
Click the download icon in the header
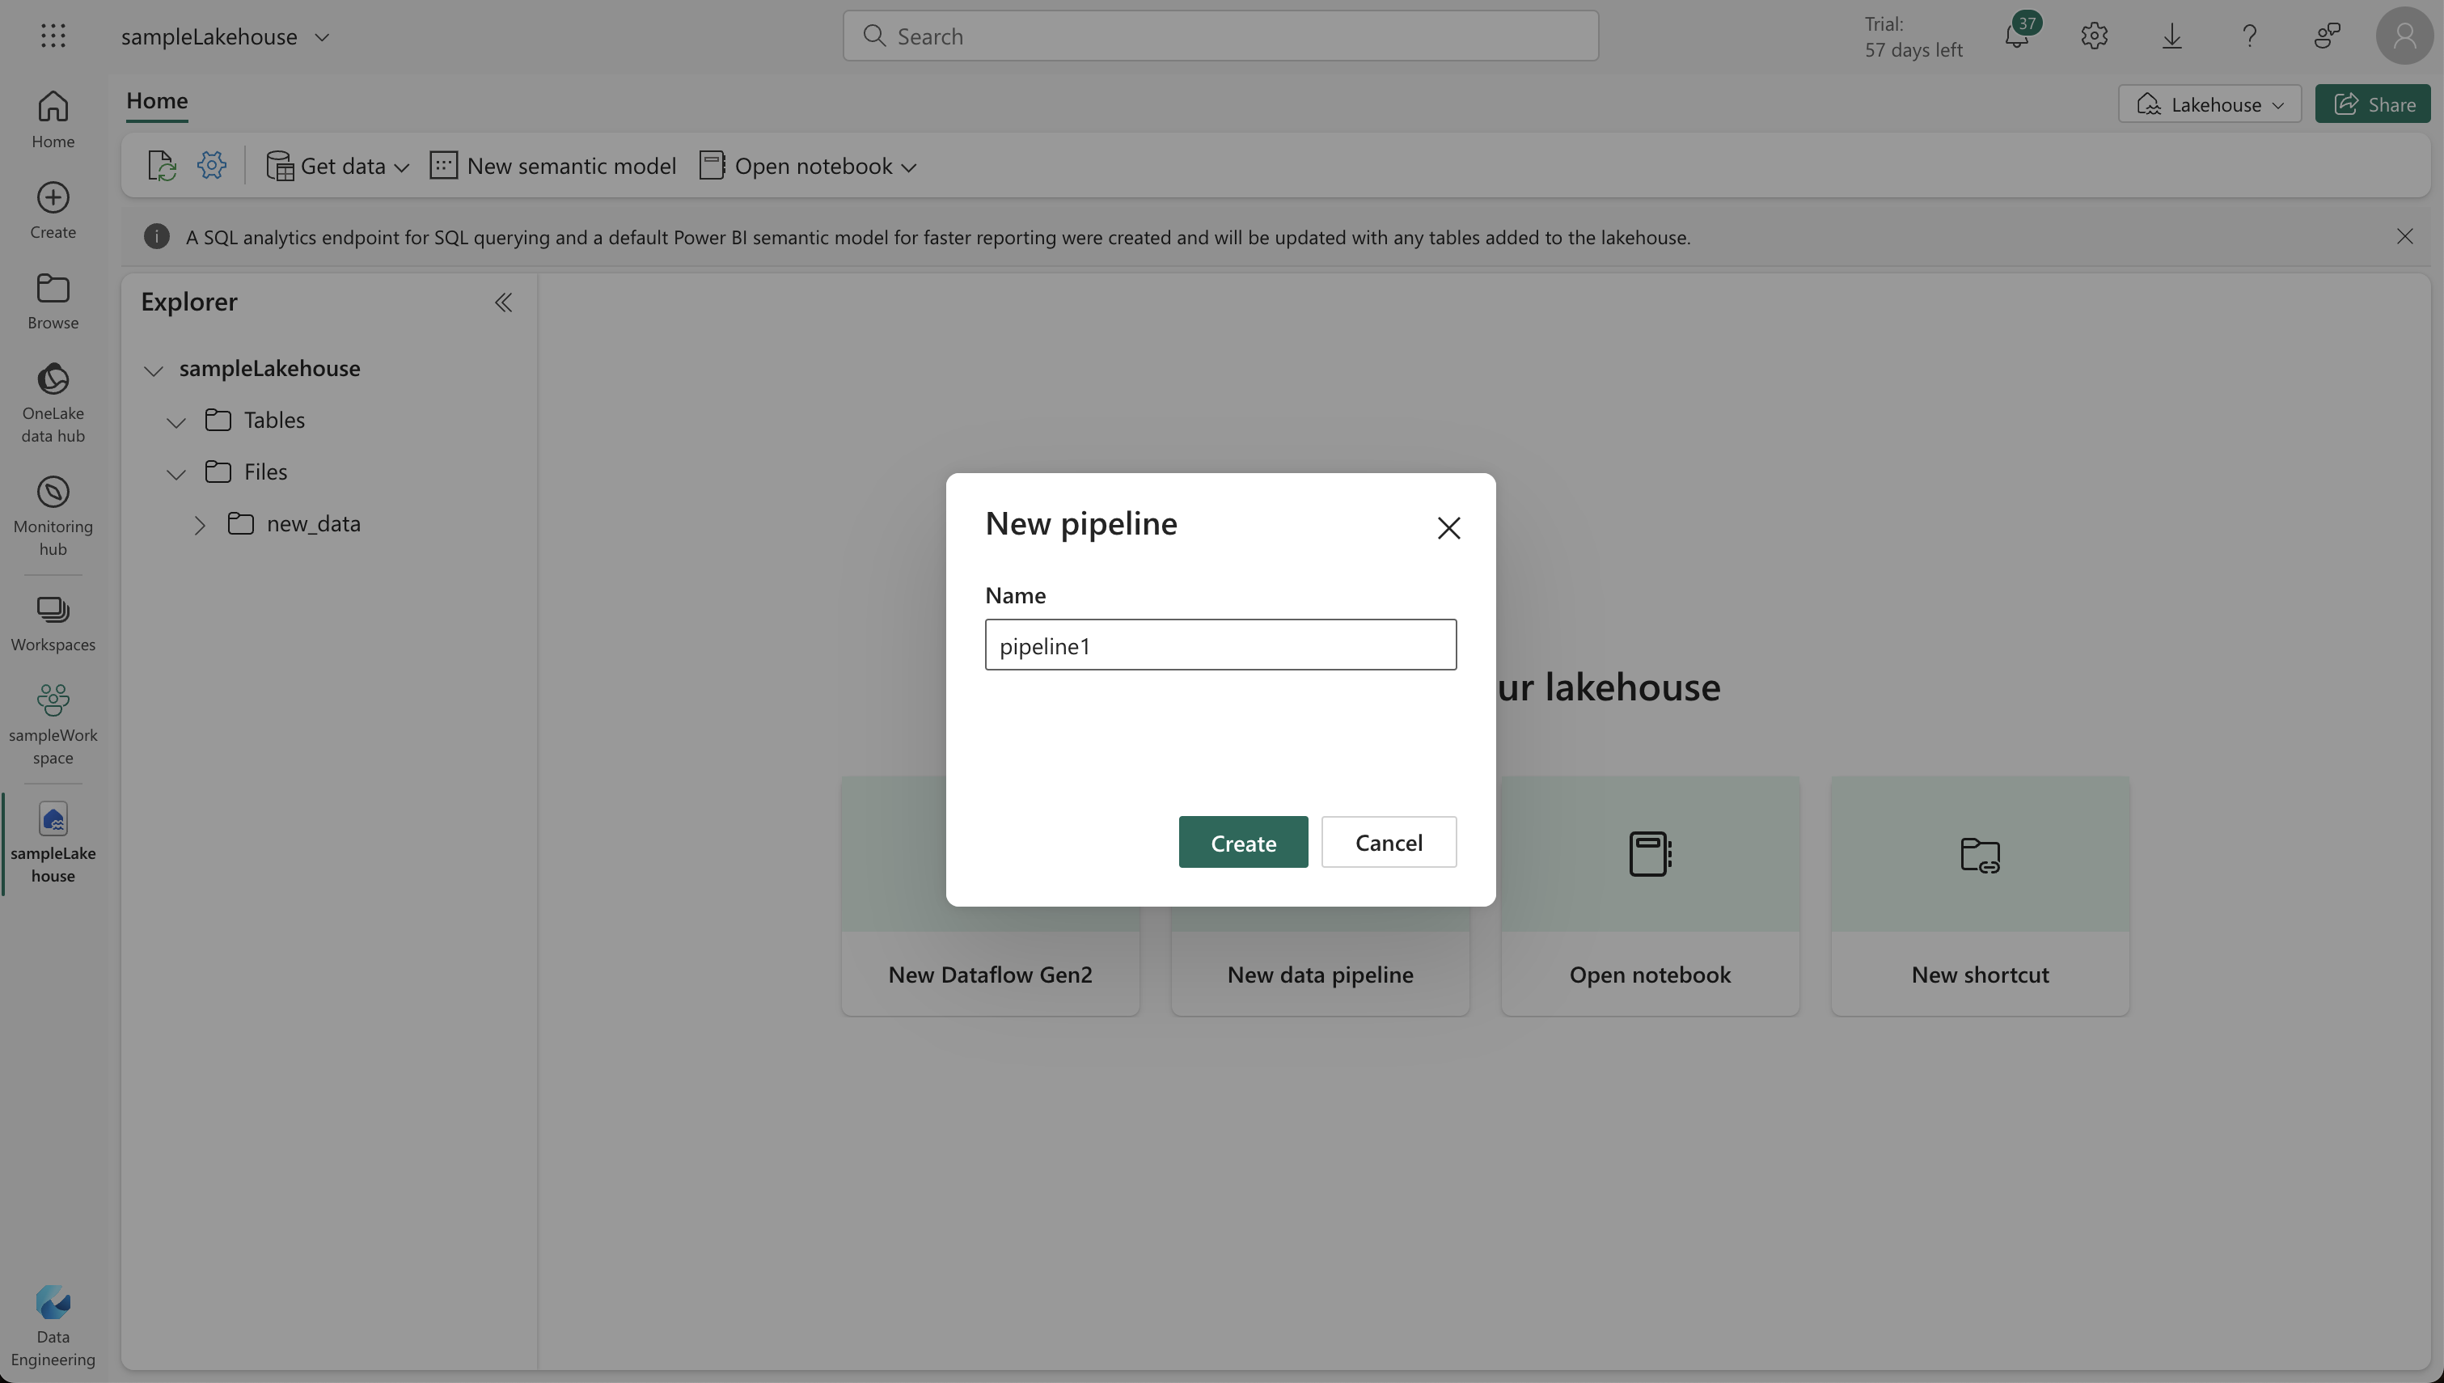(2172, 36)
